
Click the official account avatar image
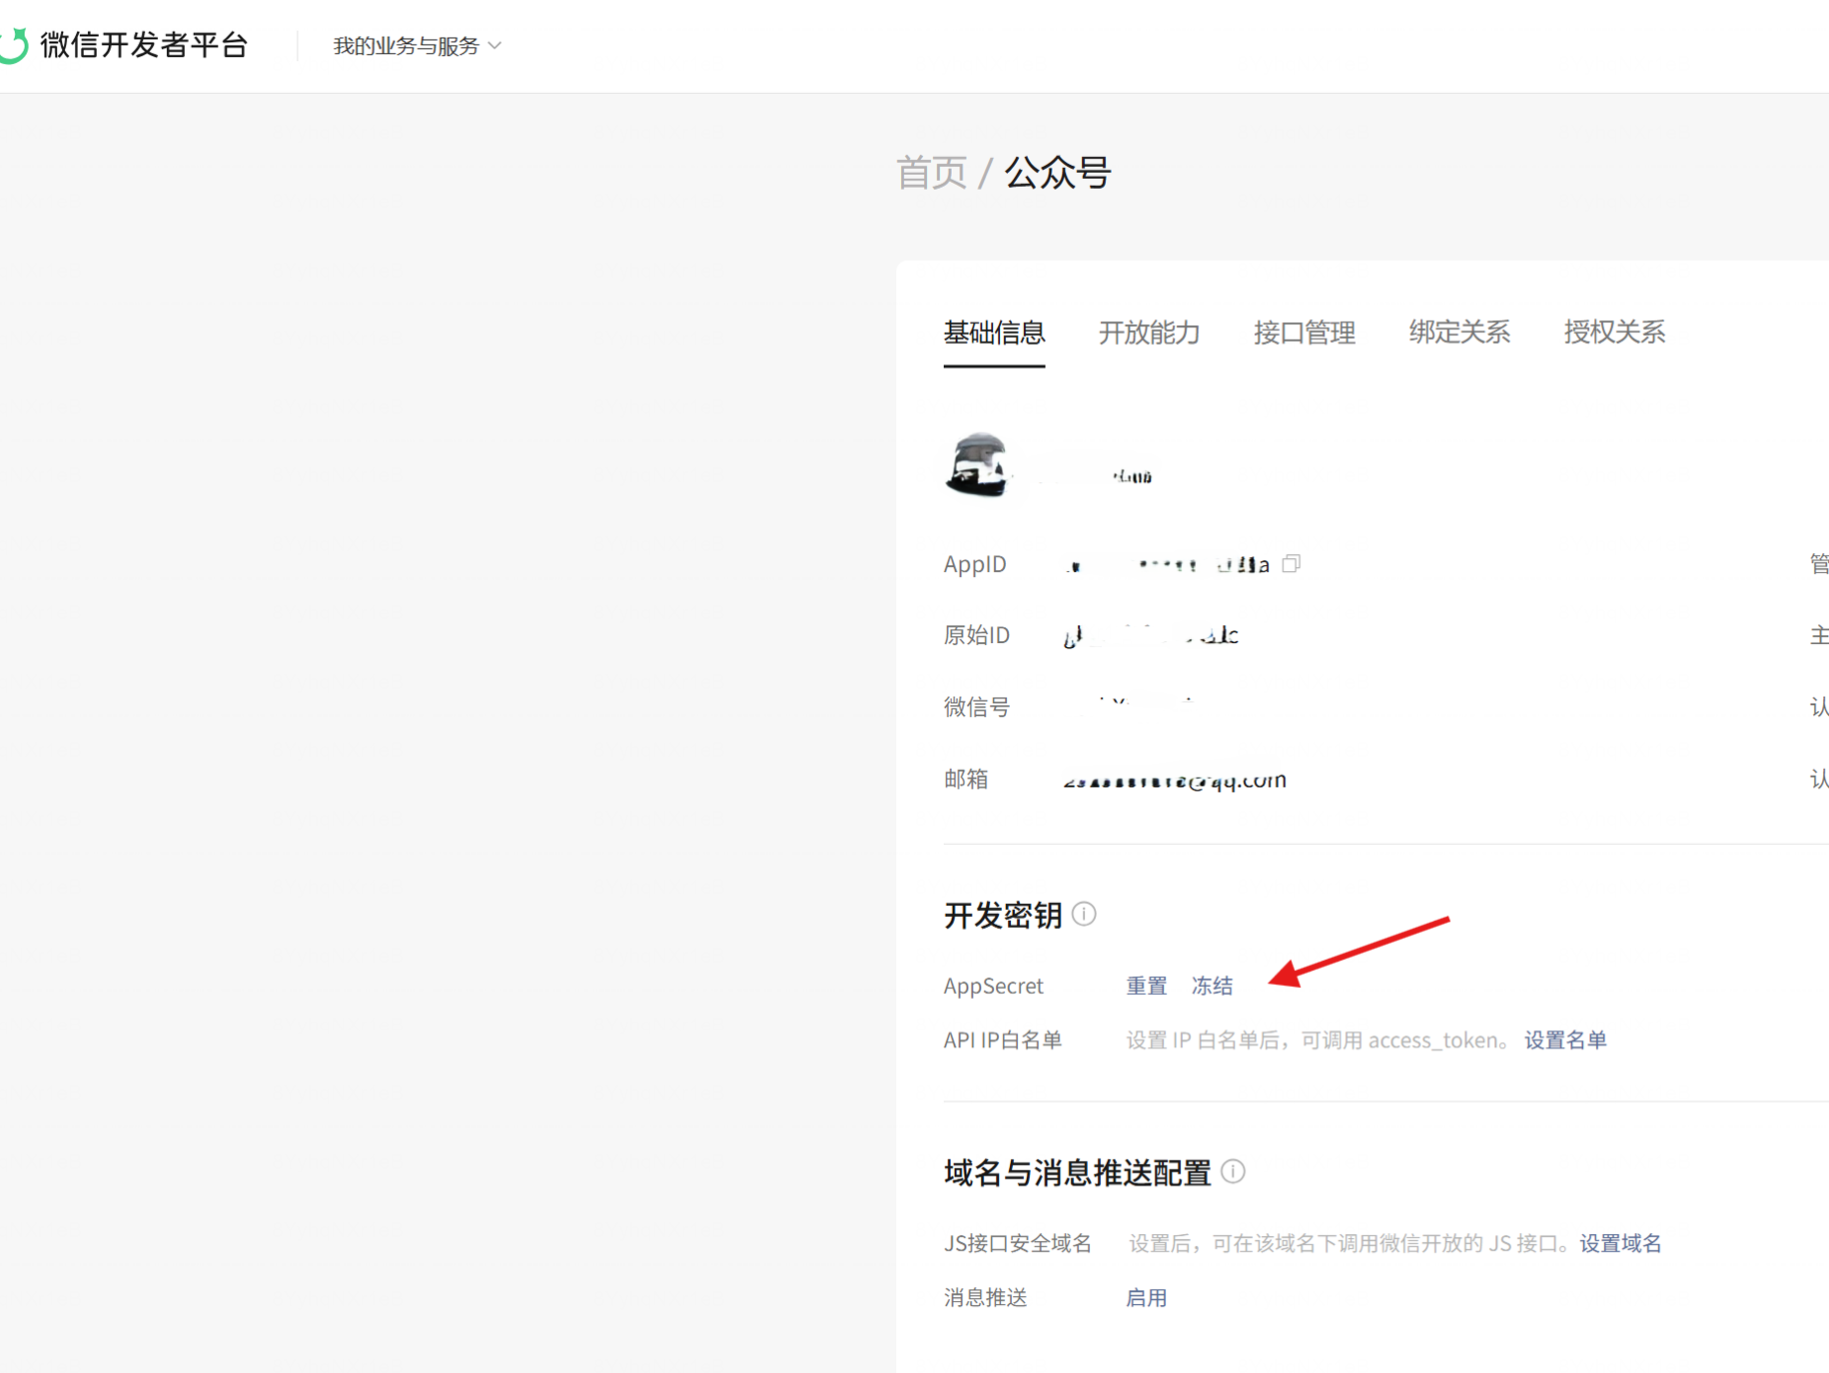tap(977, 465)
